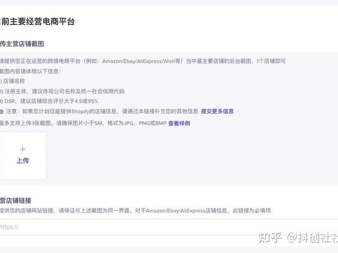Select the 传主营店铺截图 subheading
This screenshot has width=338, height=253.
(22, 44)
